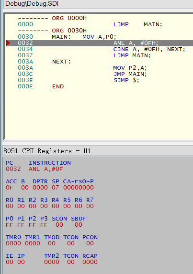
Task: Click the PCON register value
Action: [90, 243]
